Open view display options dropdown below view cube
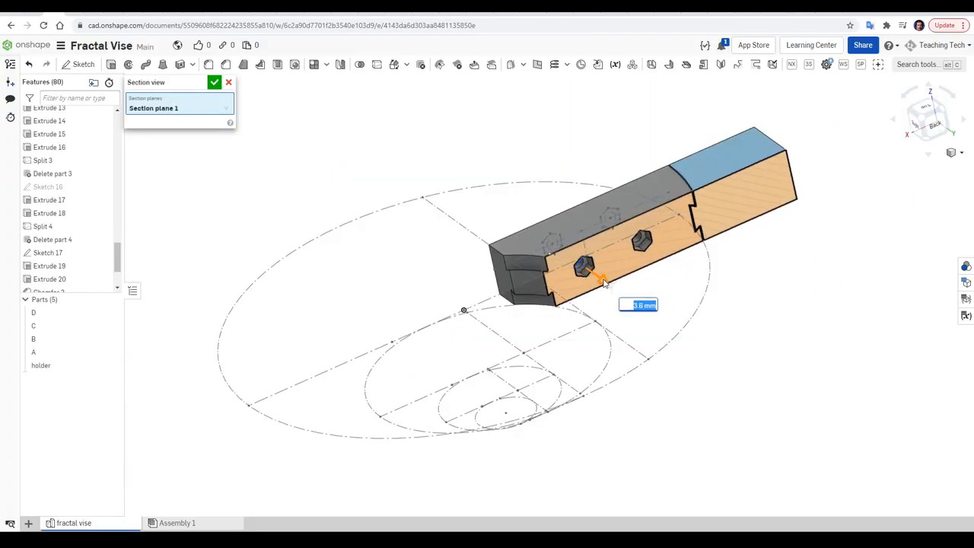 [953, 153]
